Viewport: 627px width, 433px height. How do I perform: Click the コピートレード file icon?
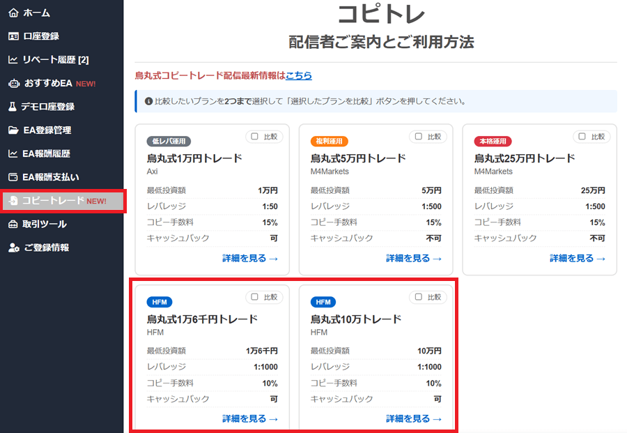[x=14, y=201]
